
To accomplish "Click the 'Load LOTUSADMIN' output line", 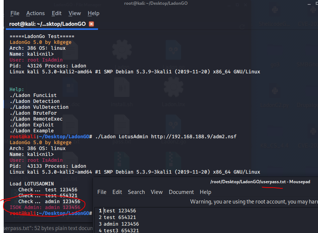I will [x=32, y=184].
